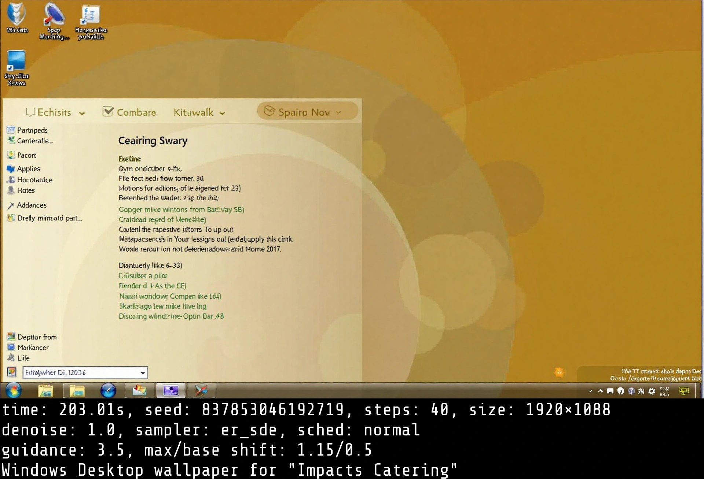
Task: Select the Addances arrow icon
Action: (11, 205)
